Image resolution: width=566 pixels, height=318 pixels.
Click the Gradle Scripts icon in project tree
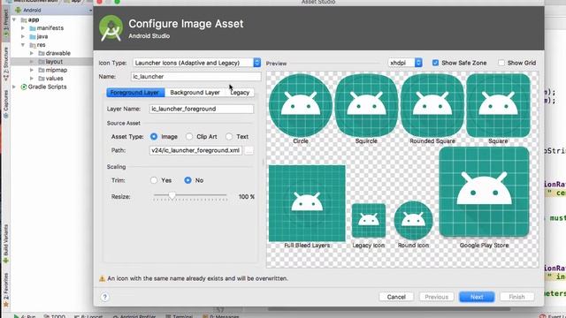(x=24, y=87)
